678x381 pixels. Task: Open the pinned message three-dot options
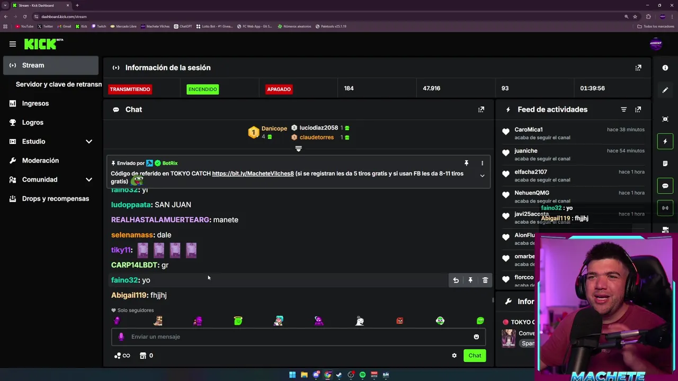(482, 163)
